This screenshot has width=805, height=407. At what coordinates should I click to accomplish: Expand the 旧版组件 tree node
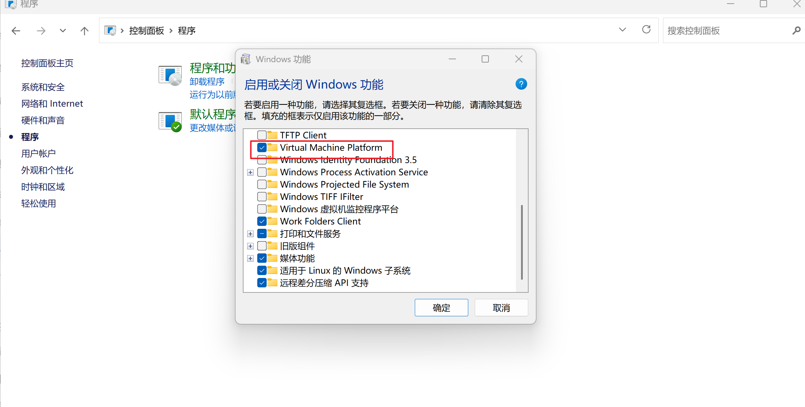(250, 246)
